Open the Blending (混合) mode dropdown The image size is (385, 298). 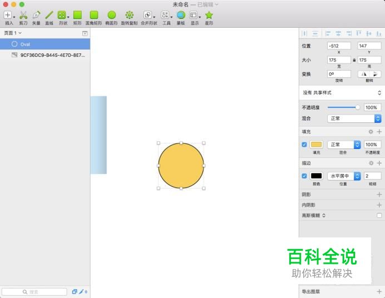pos(354,118)
